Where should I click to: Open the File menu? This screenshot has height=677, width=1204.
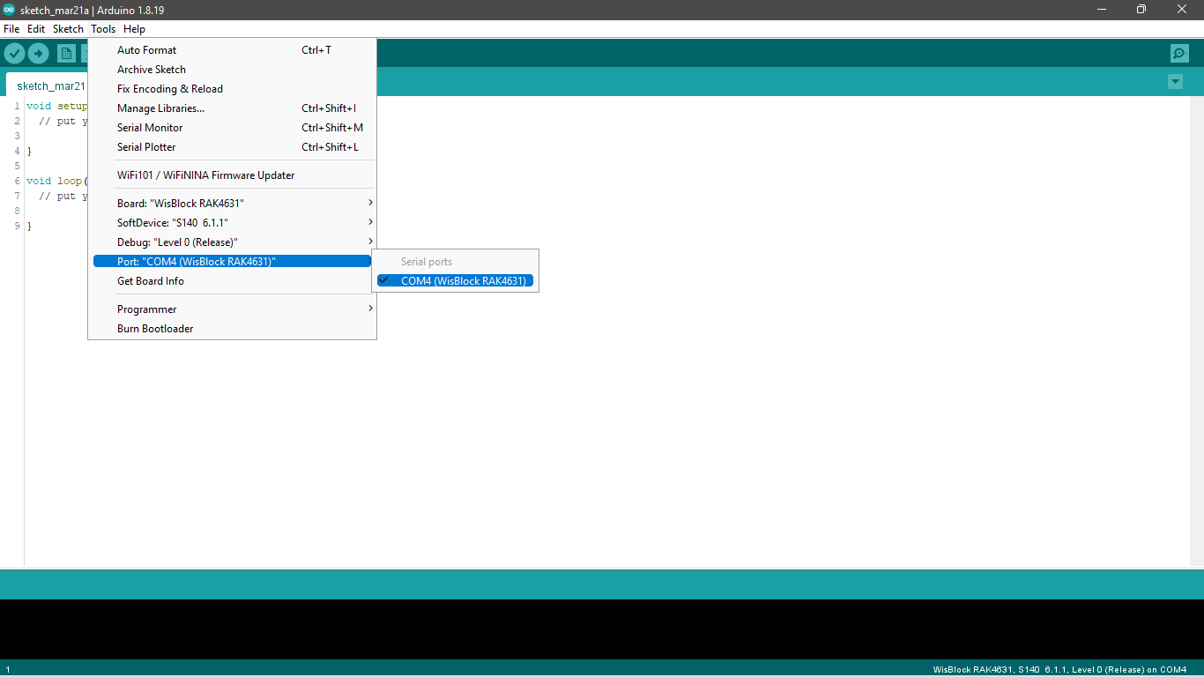point(11,29)
